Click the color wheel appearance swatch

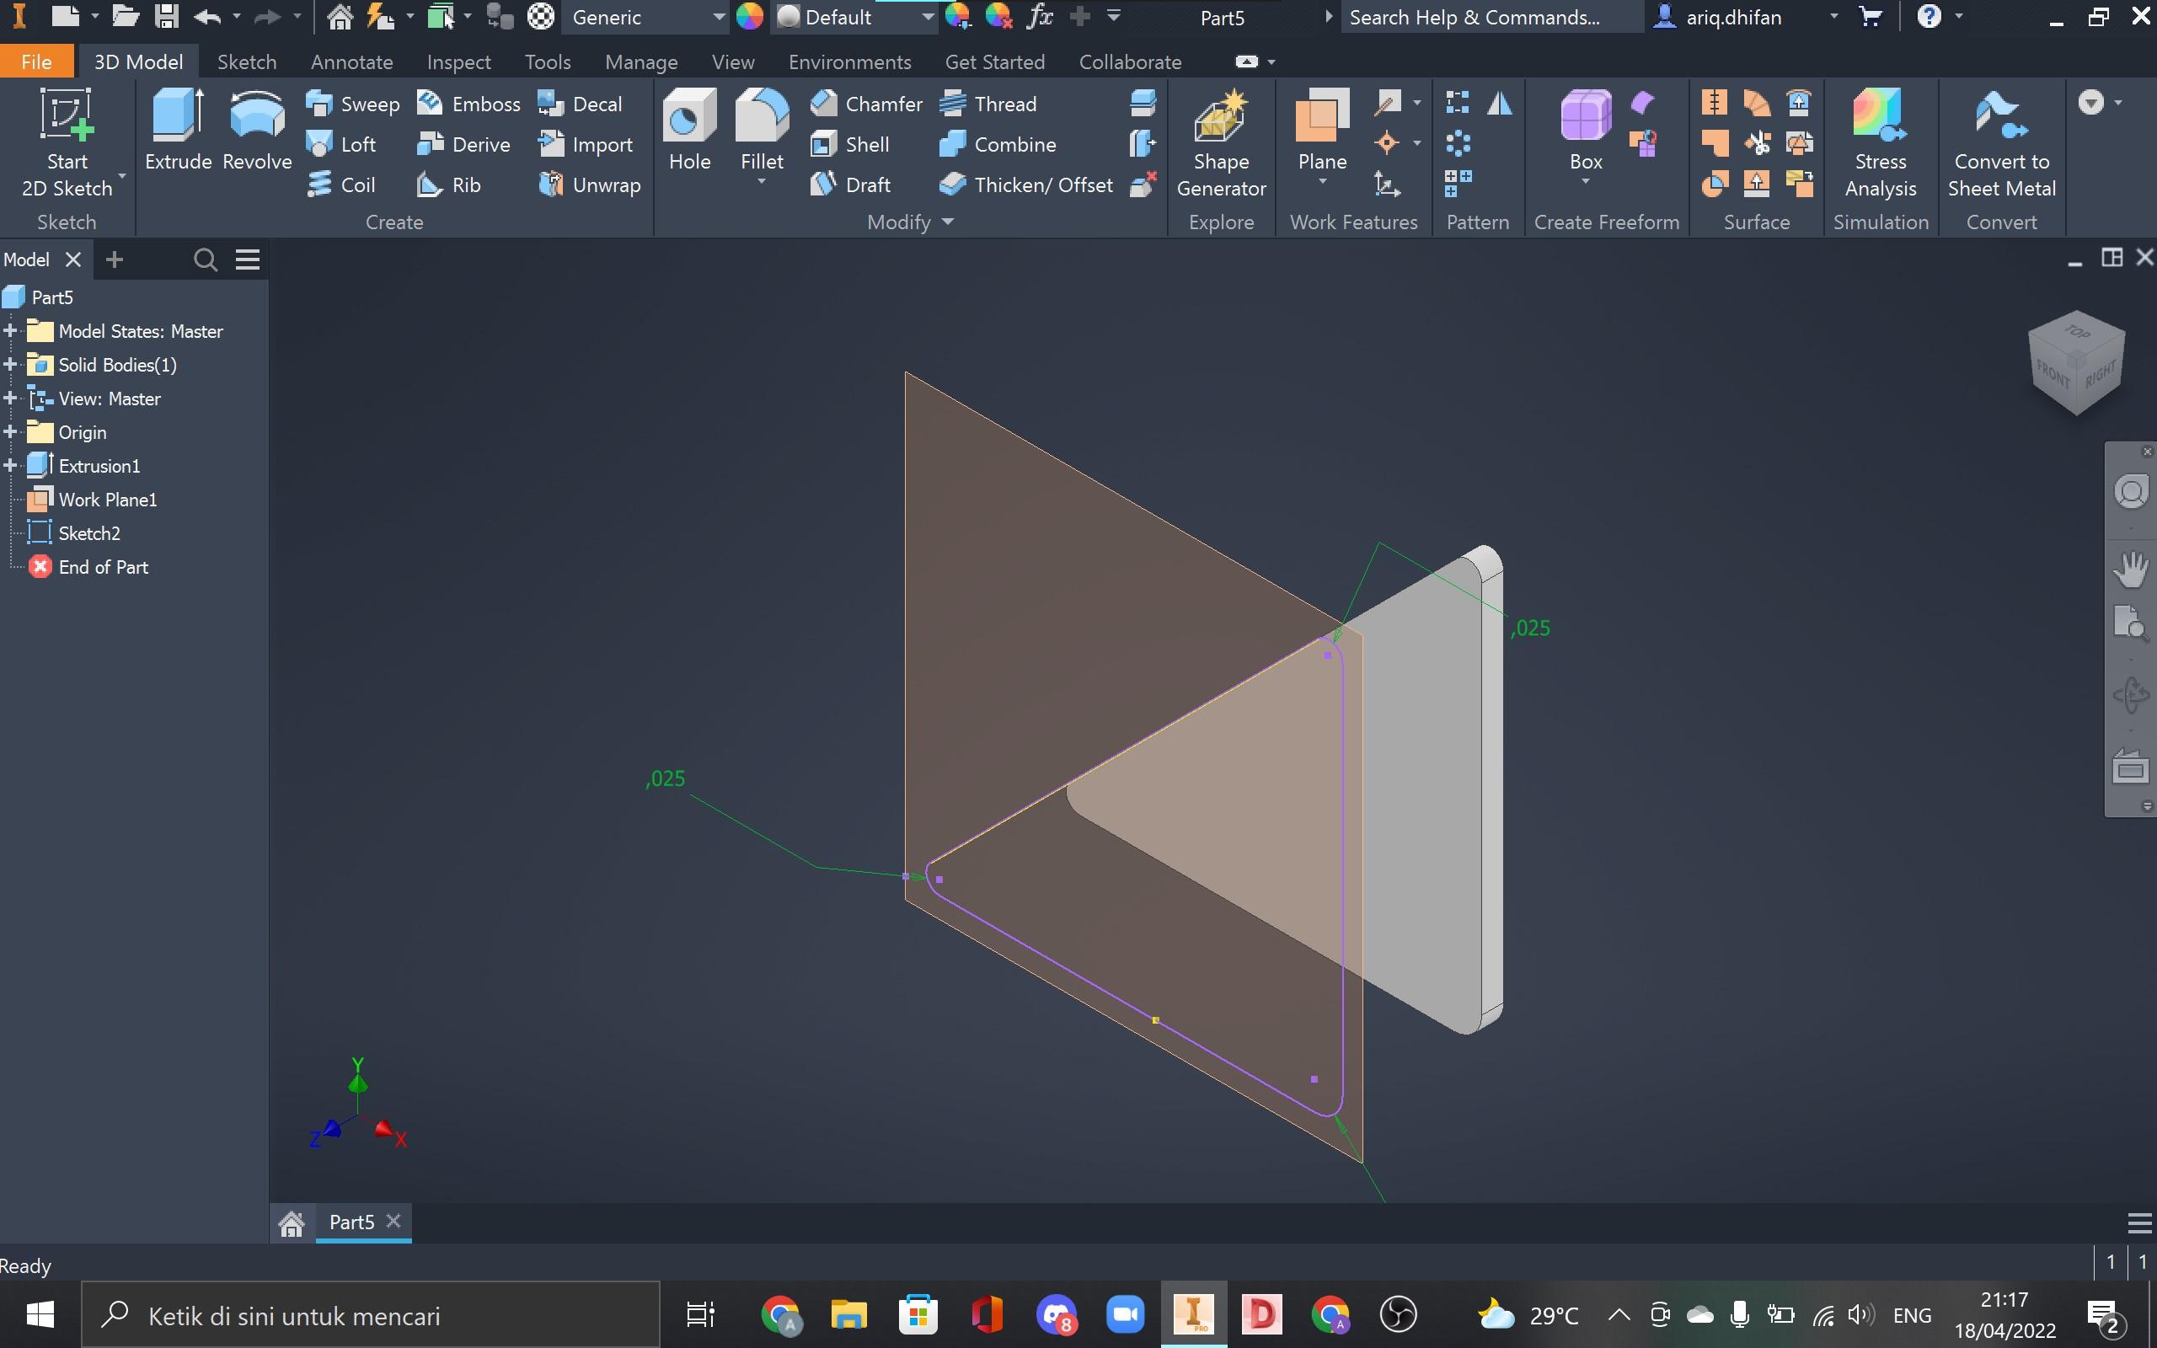(x=750, y=17)
